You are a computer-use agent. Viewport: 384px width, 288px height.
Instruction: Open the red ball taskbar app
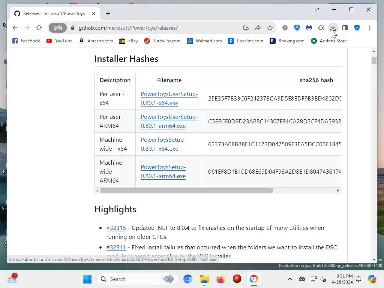click(x=237, y=279)
